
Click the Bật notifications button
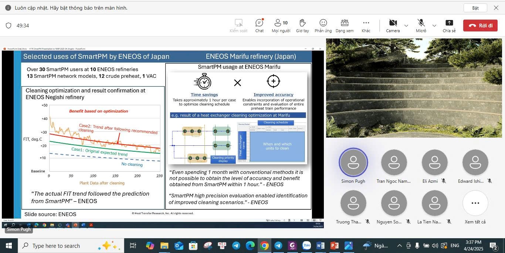pos(475,8)
